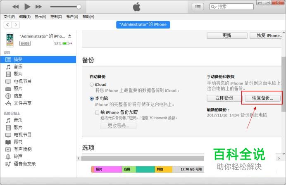The width and height of the screenshot is (286, 185).
Task: Open the 编辑(E) menu
Action: coord(25,17)
